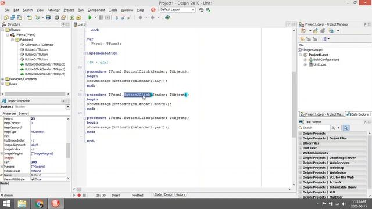Select Calendar1: TCalendar in Structure tree

click(39, 45)
